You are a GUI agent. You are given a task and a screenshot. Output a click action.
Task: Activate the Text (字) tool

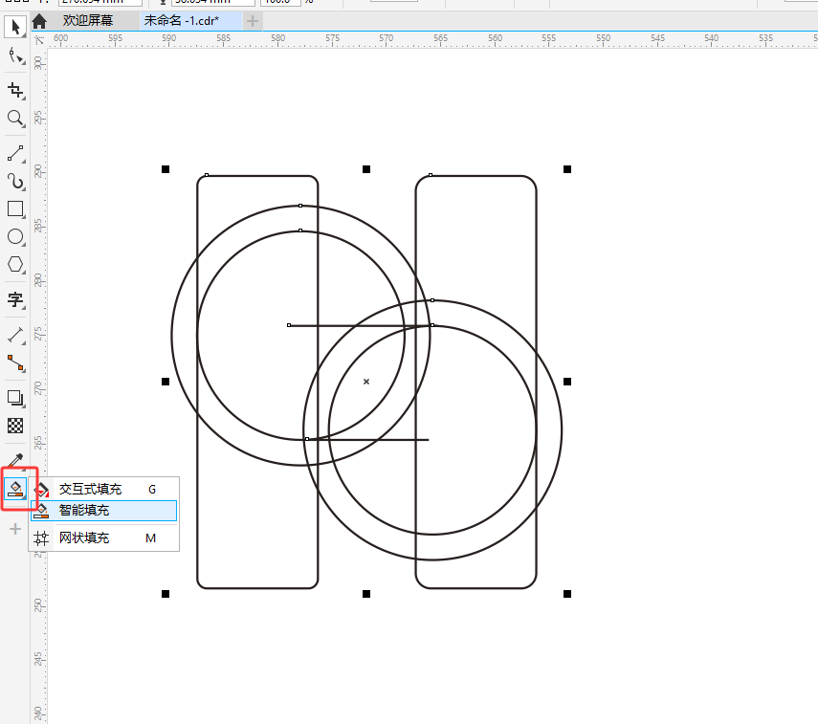click(15, 299)
